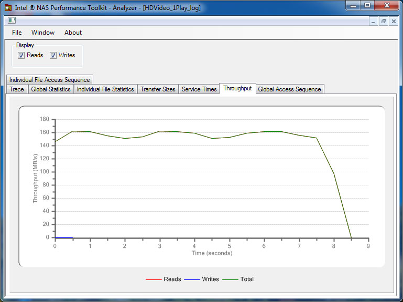The height and width of the screenshot is (302, 403).
Task: Minimize the inner HDVideo log window
Action: pos(373,21)
